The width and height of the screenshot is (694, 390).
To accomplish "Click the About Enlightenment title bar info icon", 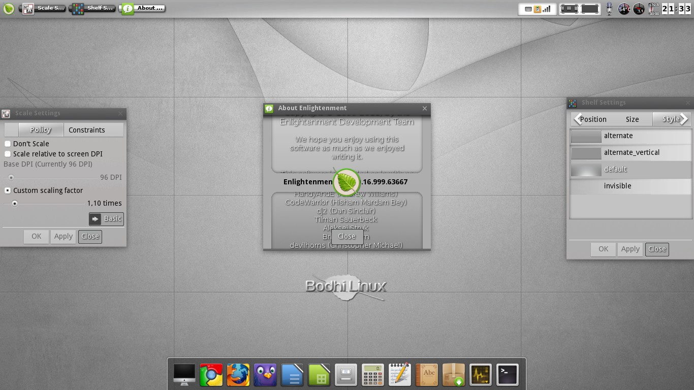I will pyautogui.click(x=269, y=108).
